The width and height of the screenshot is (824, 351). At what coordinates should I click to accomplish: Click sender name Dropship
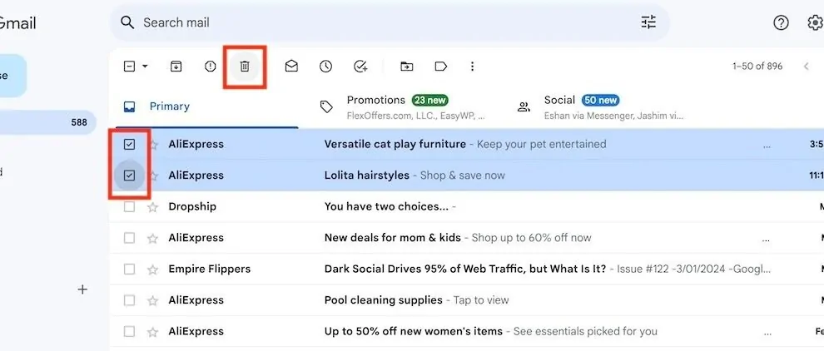191,206
